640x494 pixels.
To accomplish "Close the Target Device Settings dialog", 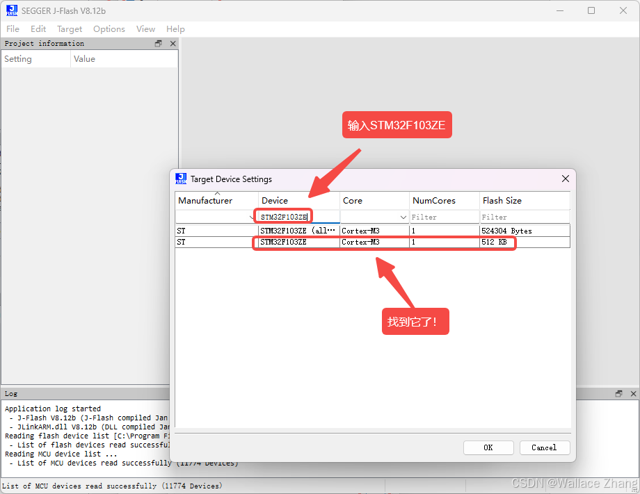I will click(566, 179).
